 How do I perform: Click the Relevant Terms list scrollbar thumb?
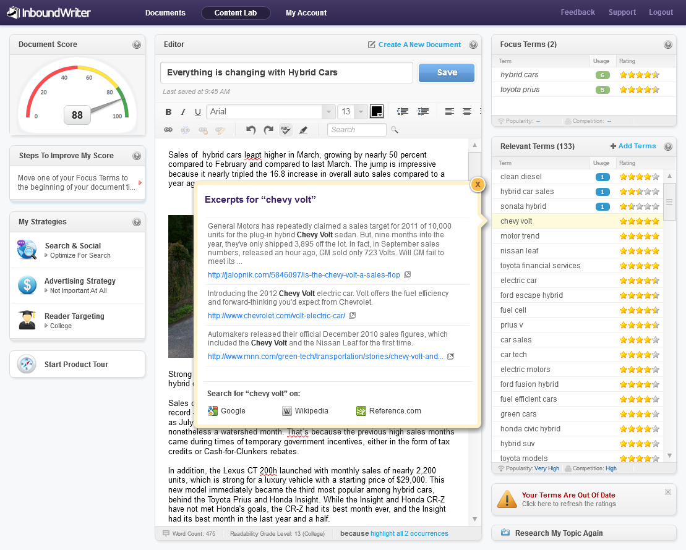pyautogui.click(x=669, y=201)
